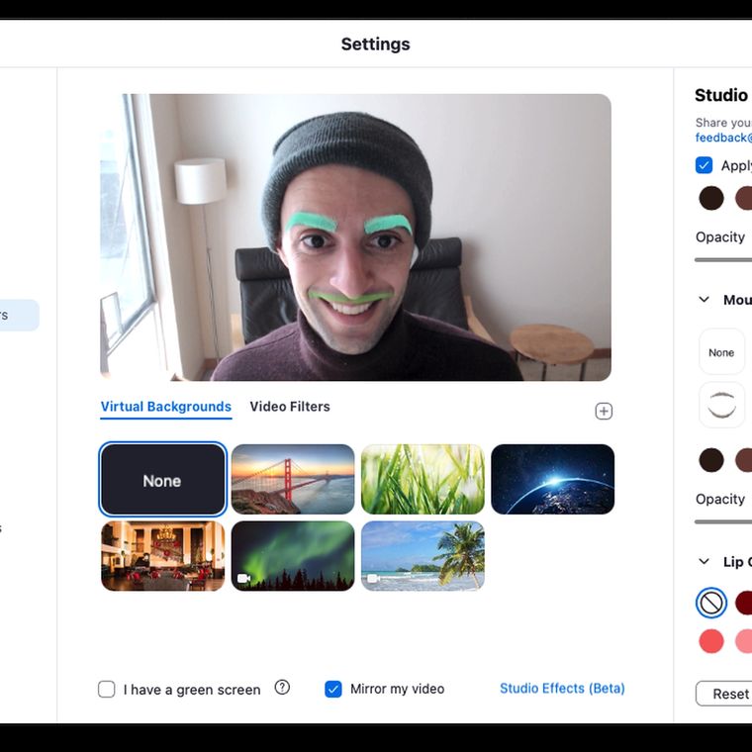
Task: Pick the Golden Gate Bridge background
Action: click(293, 479)
